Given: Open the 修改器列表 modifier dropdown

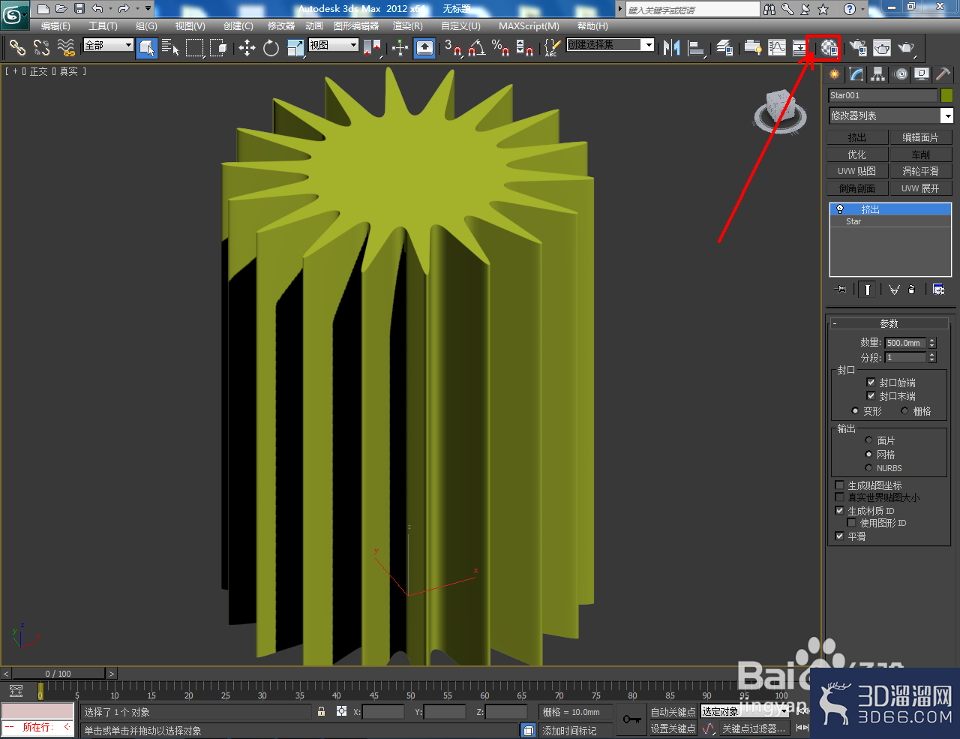Looking at the screenshot, I should (891, 116).
